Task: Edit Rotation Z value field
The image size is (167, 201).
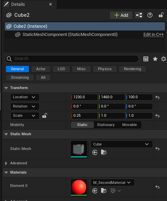Action: click(x=139, y=106)
